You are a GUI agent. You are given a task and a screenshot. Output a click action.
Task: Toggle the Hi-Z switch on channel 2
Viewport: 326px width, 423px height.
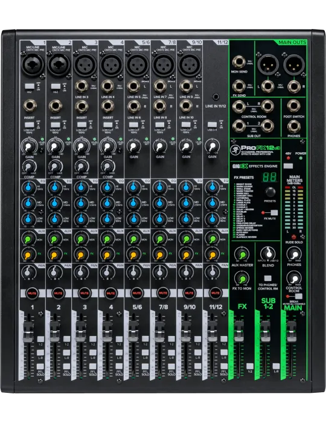[x=56, y=86]
